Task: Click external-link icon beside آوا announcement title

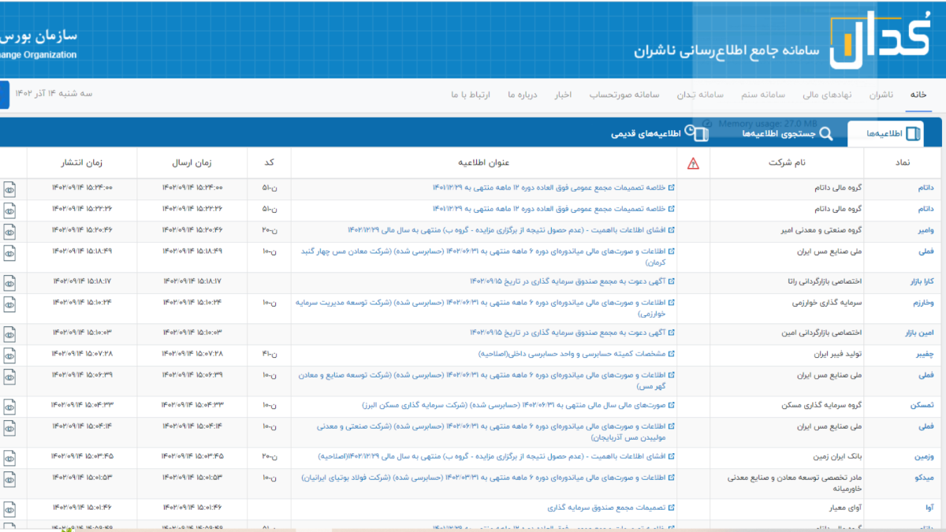Action: click(671, 508)
